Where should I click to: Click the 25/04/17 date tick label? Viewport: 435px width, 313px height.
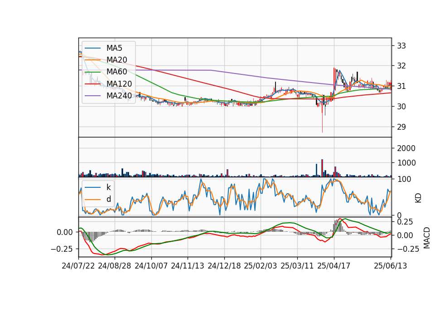(x=334, y=266)
